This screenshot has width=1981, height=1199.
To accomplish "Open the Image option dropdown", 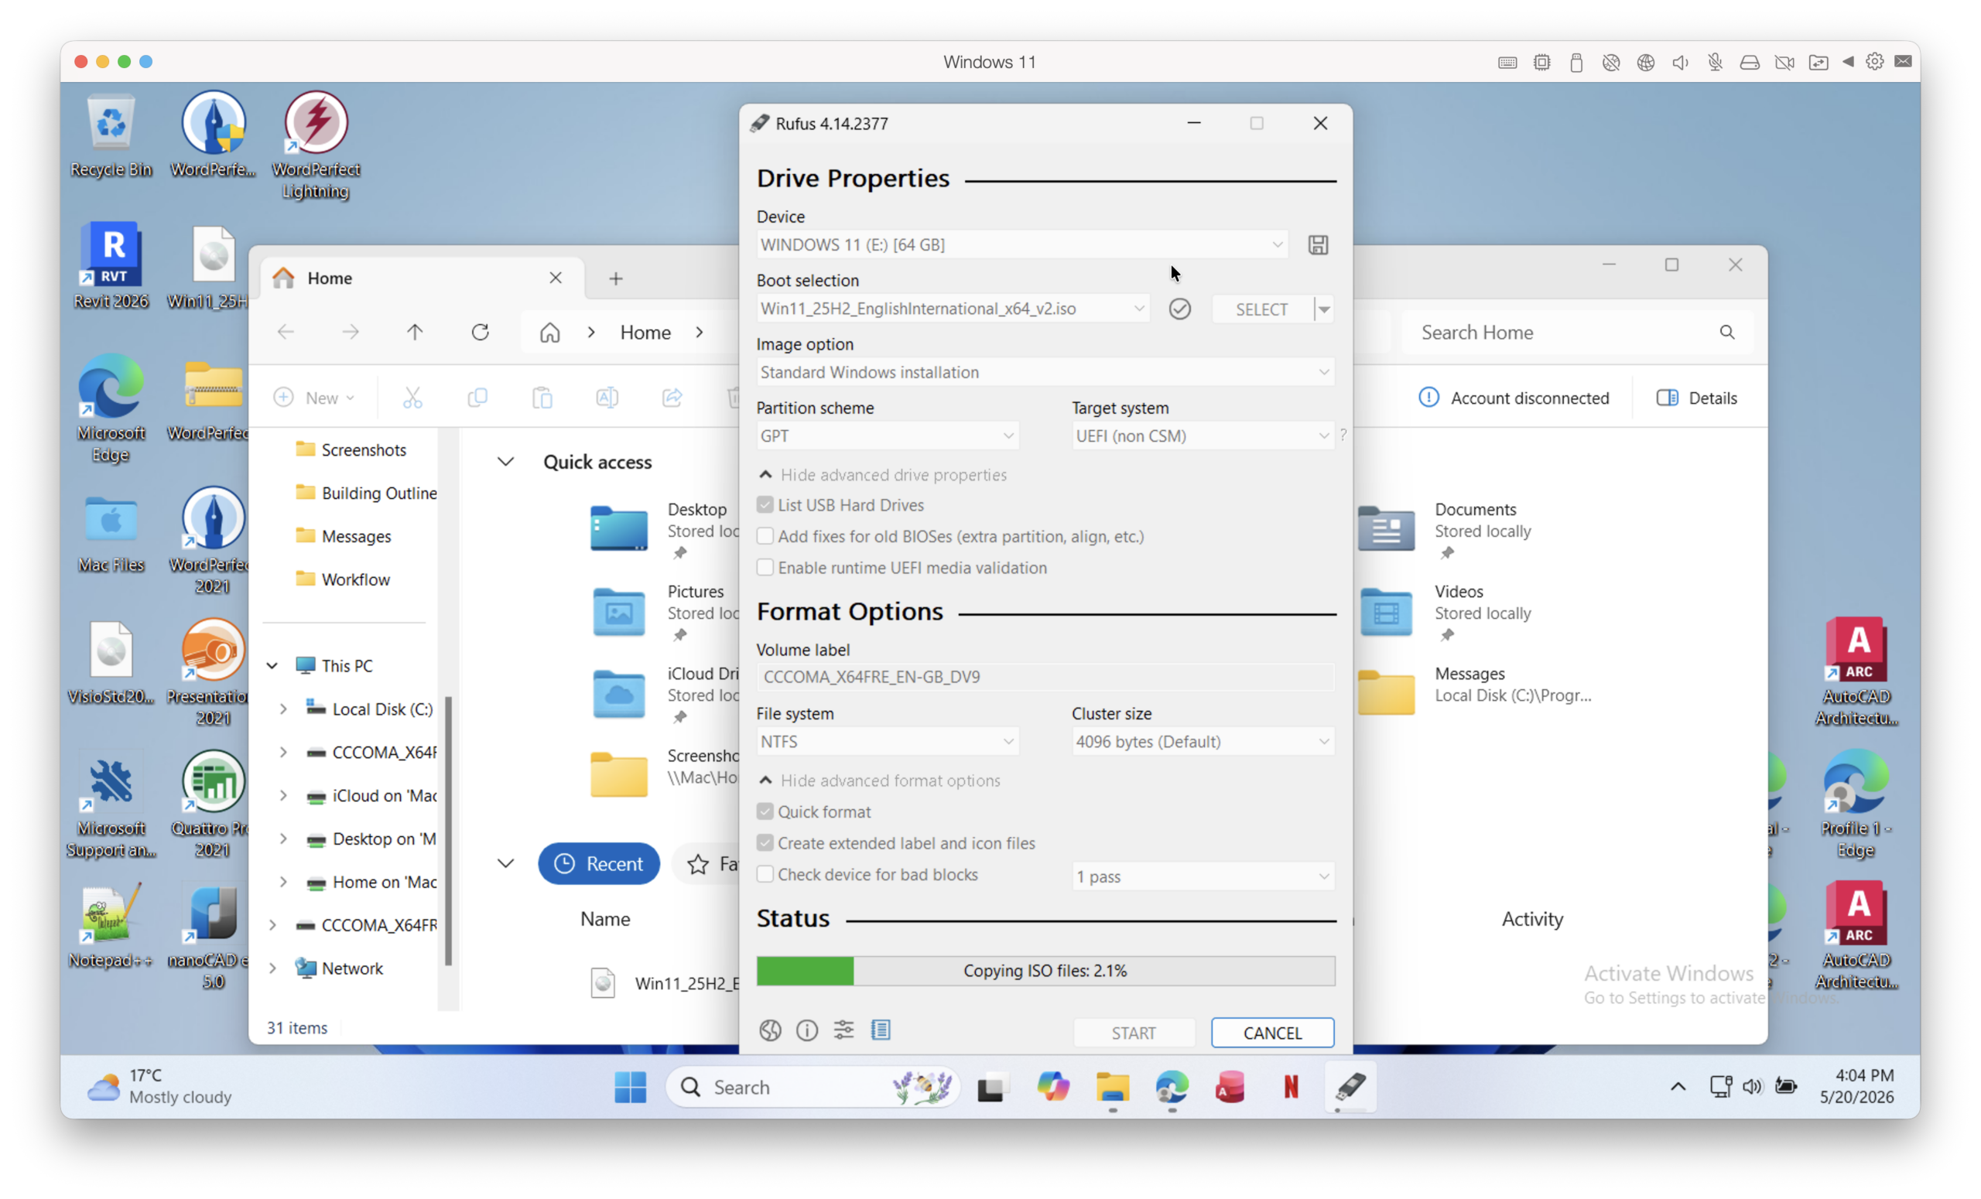I will [1045, 372].
